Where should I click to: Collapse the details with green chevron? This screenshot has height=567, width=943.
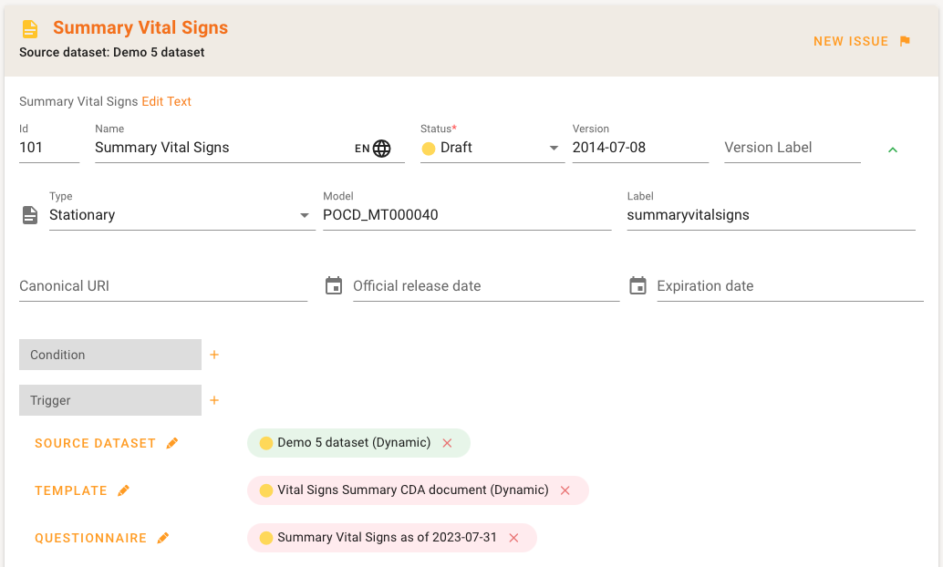[893, 149]
